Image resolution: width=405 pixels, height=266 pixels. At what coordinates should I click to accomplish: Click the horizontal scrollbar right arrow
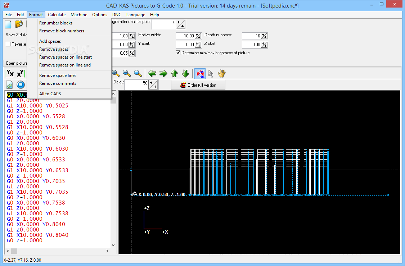(107, 251)
